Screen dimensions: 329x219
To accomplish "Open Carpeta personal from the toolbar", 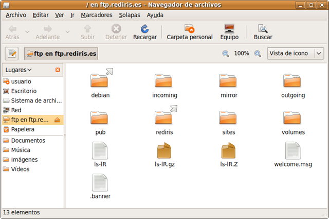I will [x=189, y=29].
